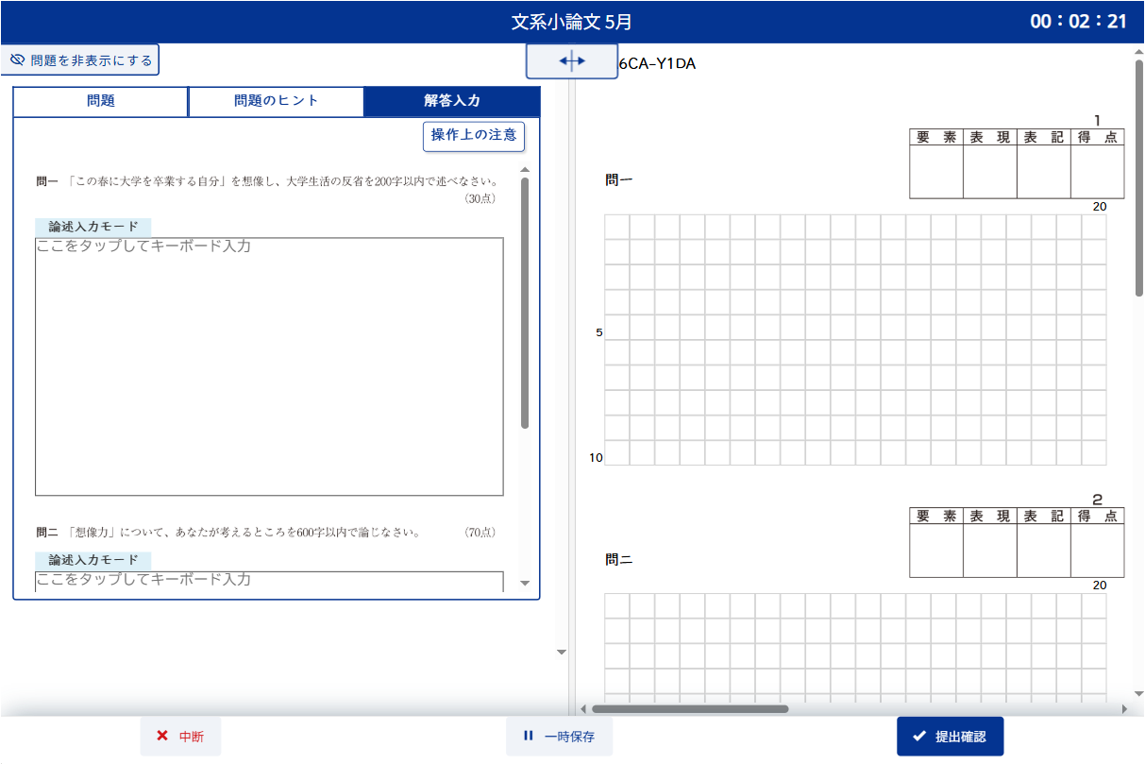Click the right arrow of the horizontal scrollbar
The image size is (1145, 764).
click(x=1124, y=708)
